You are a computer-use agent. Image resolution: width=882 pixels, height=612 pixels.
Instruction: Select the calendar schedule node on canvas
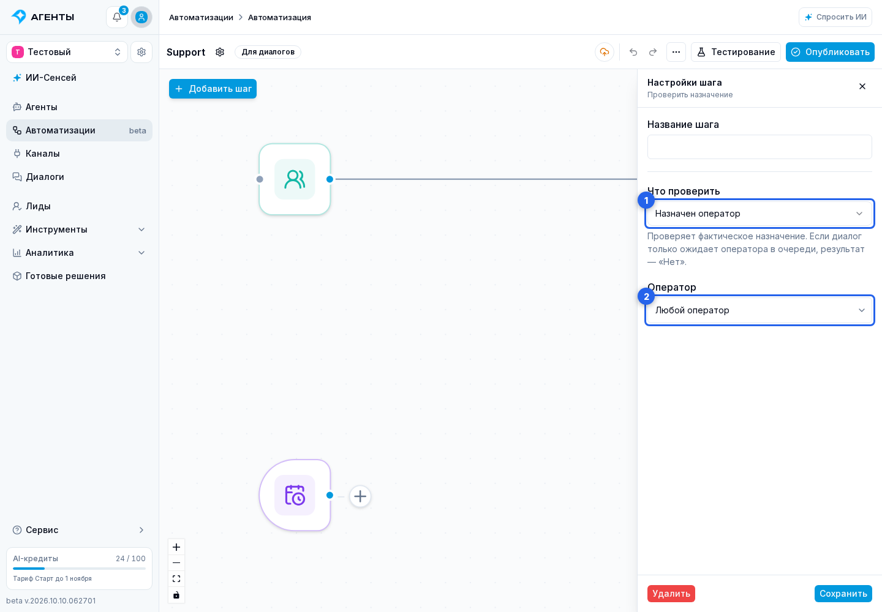pos(295,495)
